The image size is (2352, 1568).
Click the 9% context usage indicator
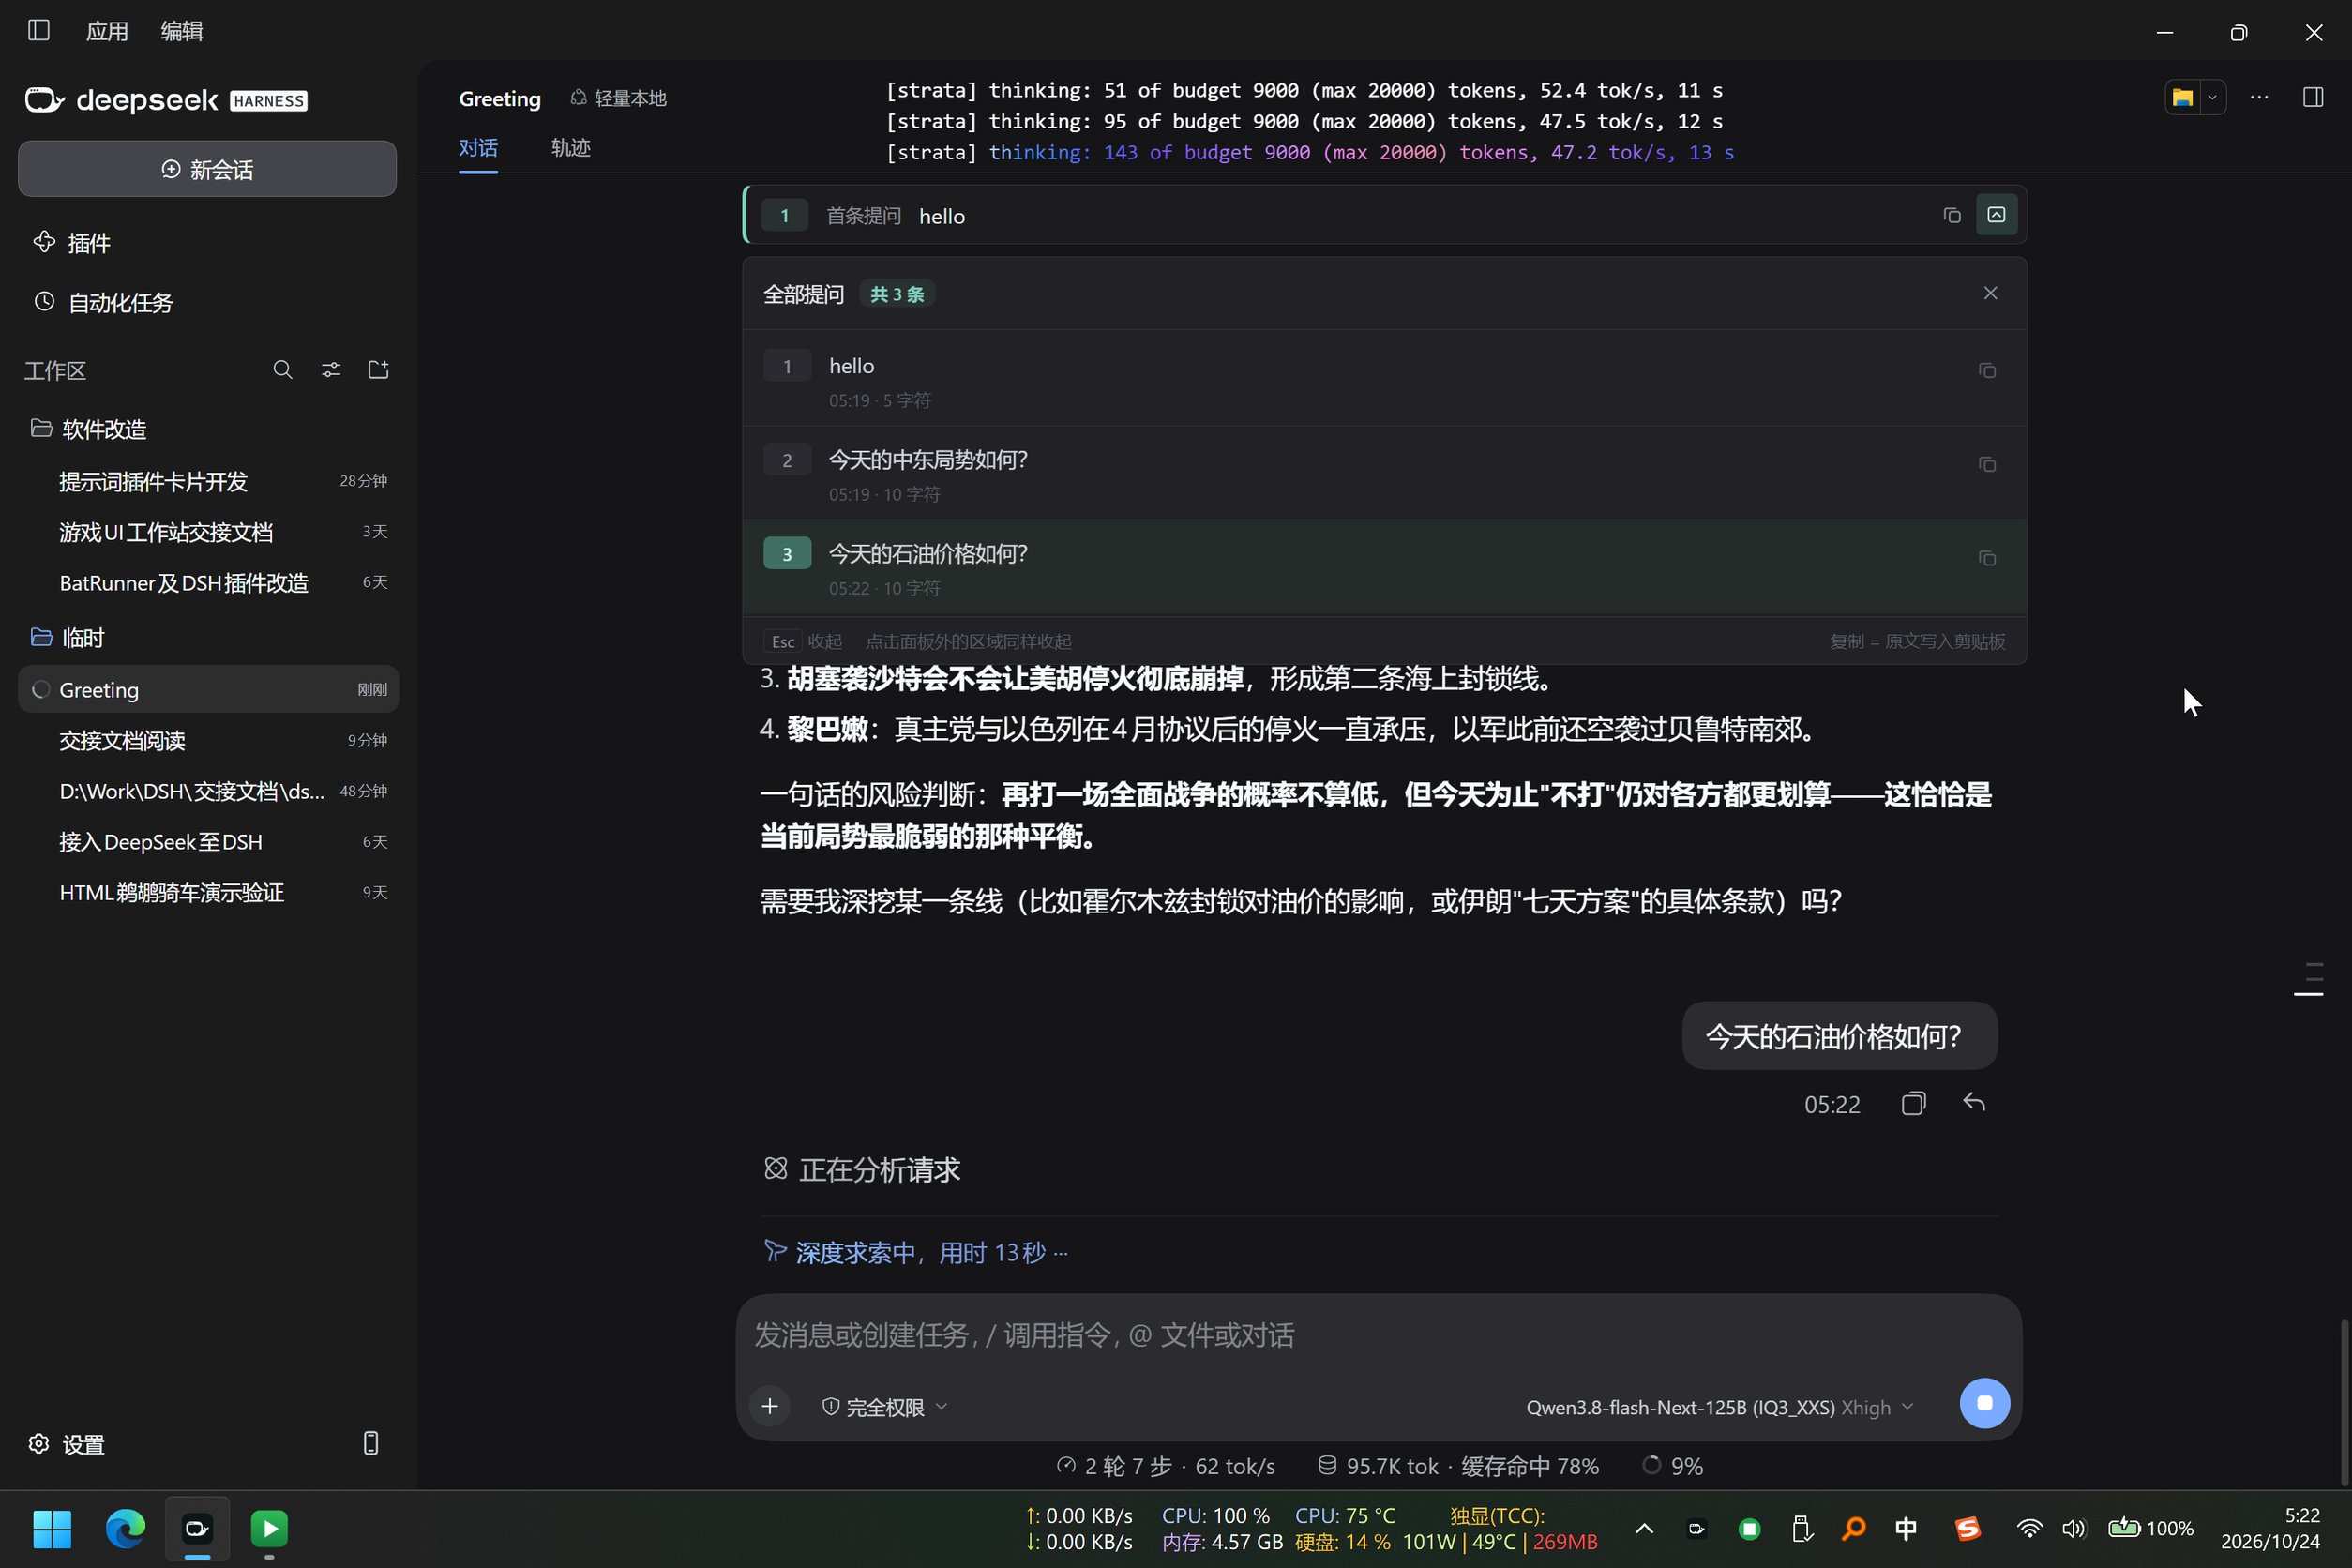point(1672,1466)
